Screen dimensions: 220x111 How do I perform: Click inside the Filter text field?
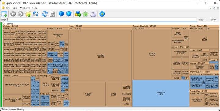pos(102,20)
